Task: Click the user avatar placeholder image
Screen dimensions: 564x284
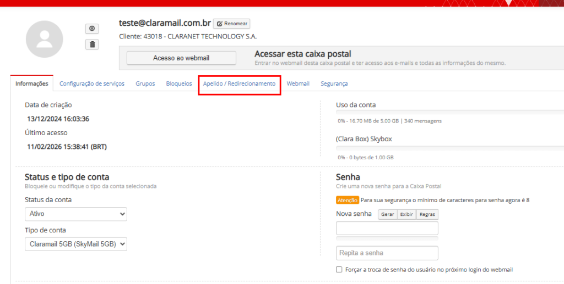Action: tap(45, 39)
